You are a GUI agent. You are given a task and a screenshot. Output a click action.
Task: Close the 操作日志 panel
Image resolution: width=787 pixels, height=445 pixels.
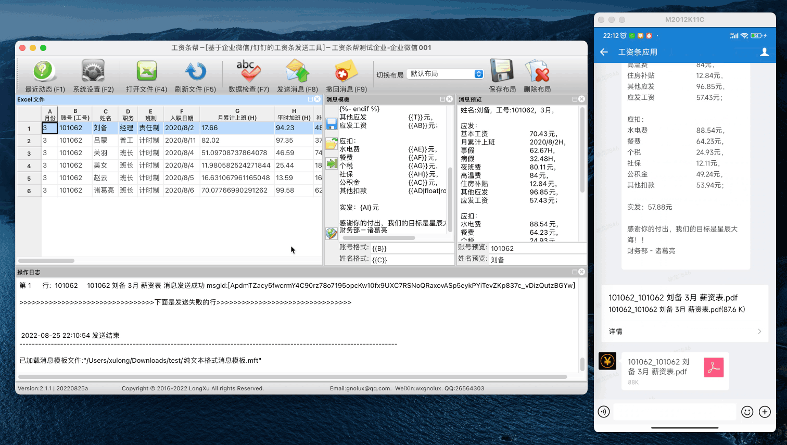point(582,272)
